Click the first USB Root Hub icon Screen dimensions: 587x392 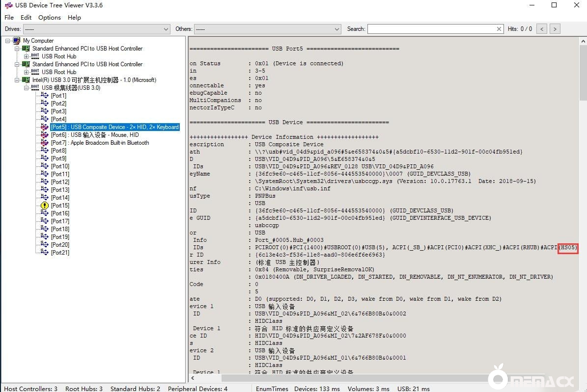[x=35, y=56]
